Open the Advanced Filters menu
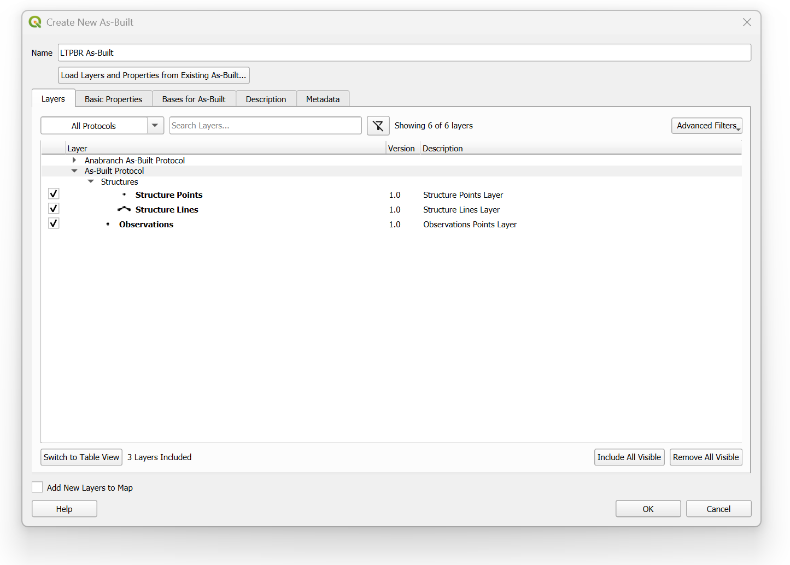Viewport: 790px width, 565px height. [706, 126]
